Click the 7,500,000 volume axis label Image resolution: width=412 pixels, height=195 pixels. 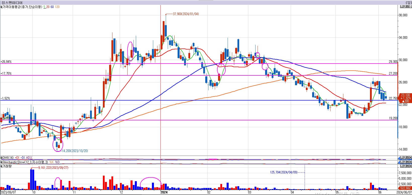404,173
